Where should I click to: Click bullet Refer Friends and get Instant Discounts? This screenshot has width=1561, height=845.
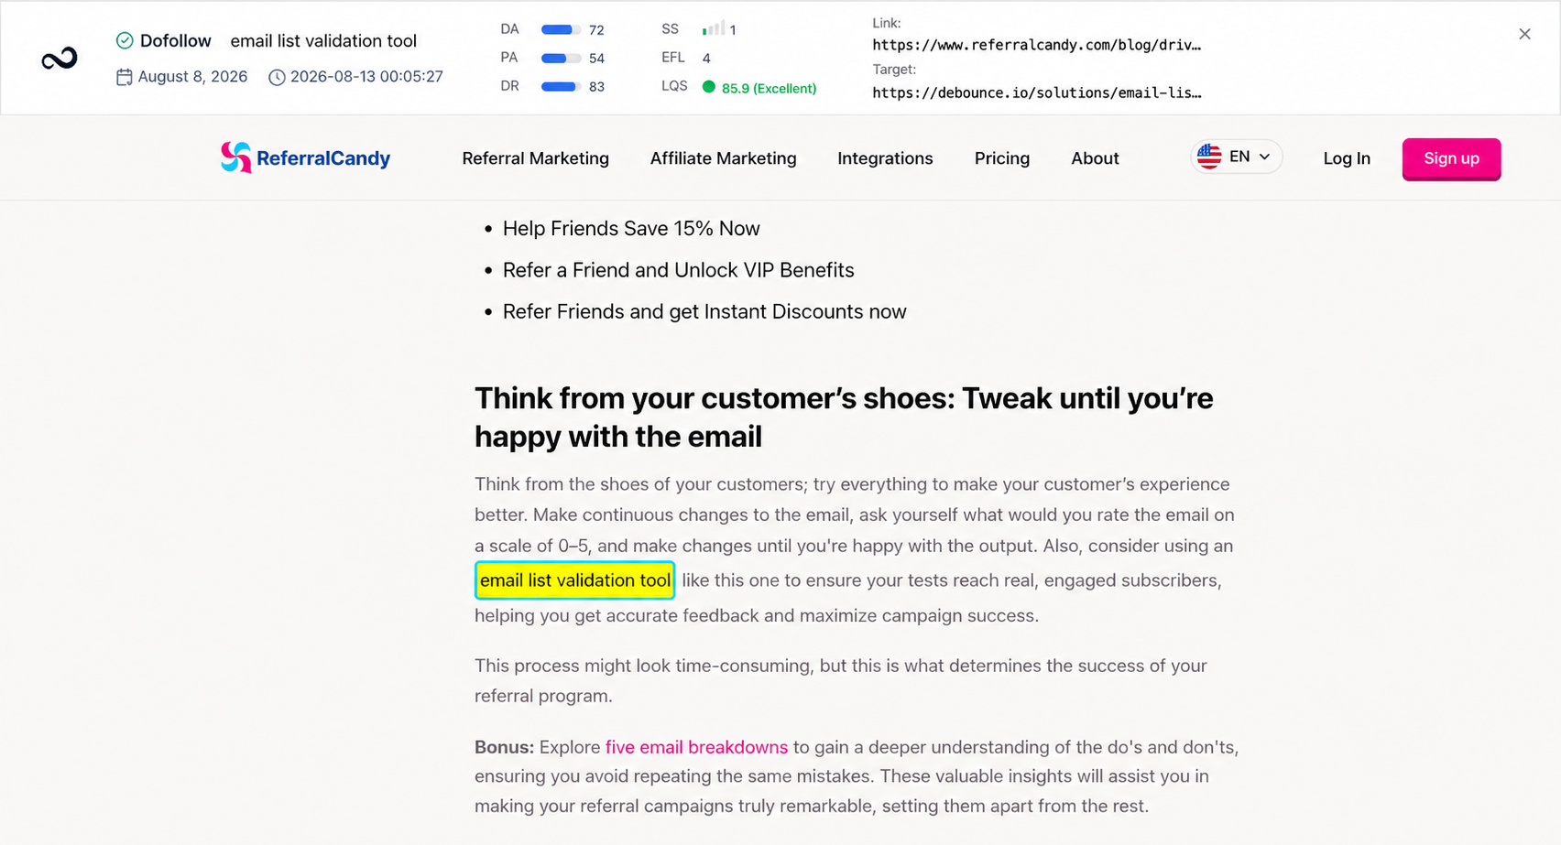[704, 312]
